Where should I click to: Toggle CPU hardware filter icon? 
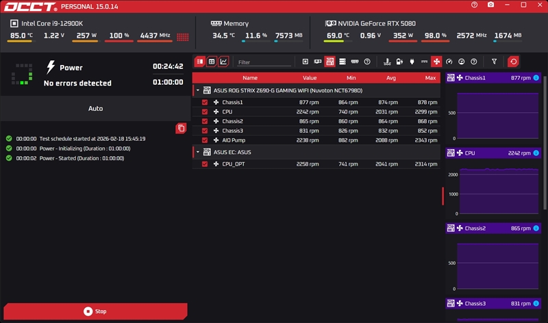pyautogui.click(x=305, y=62)
